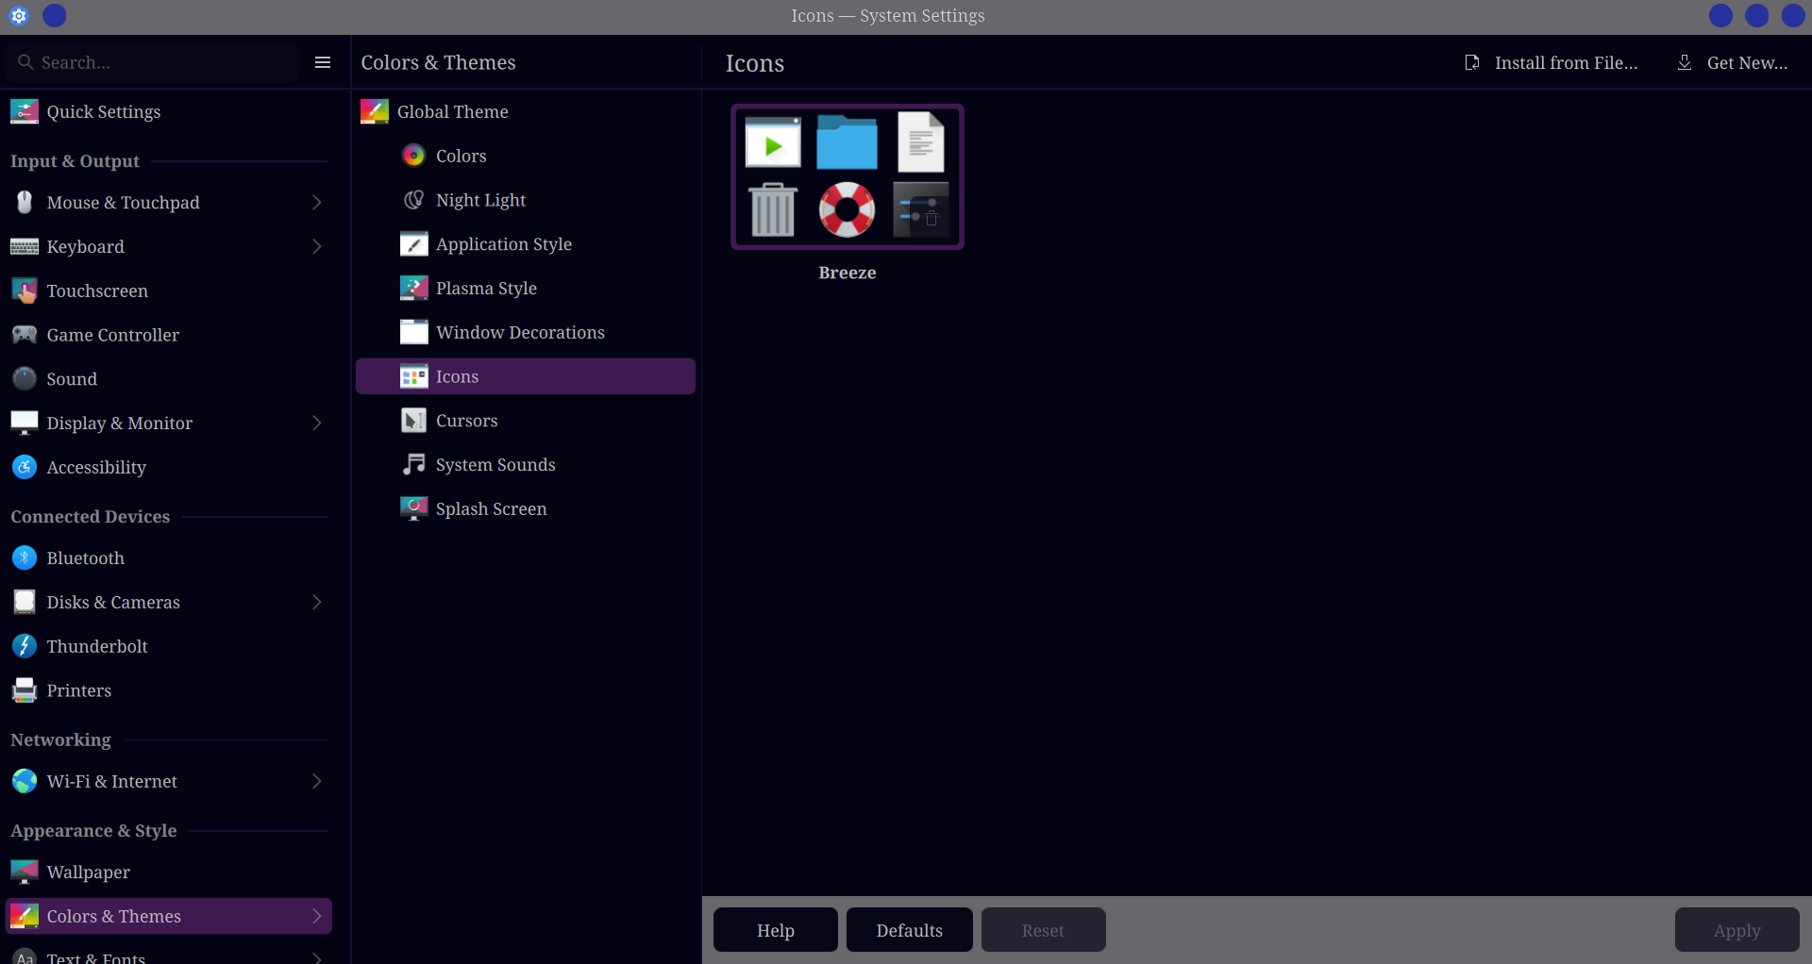Viewport: 1812px width, 964px height.
Task: Open Wallpaper icon
Action: (x=25, y=872)
